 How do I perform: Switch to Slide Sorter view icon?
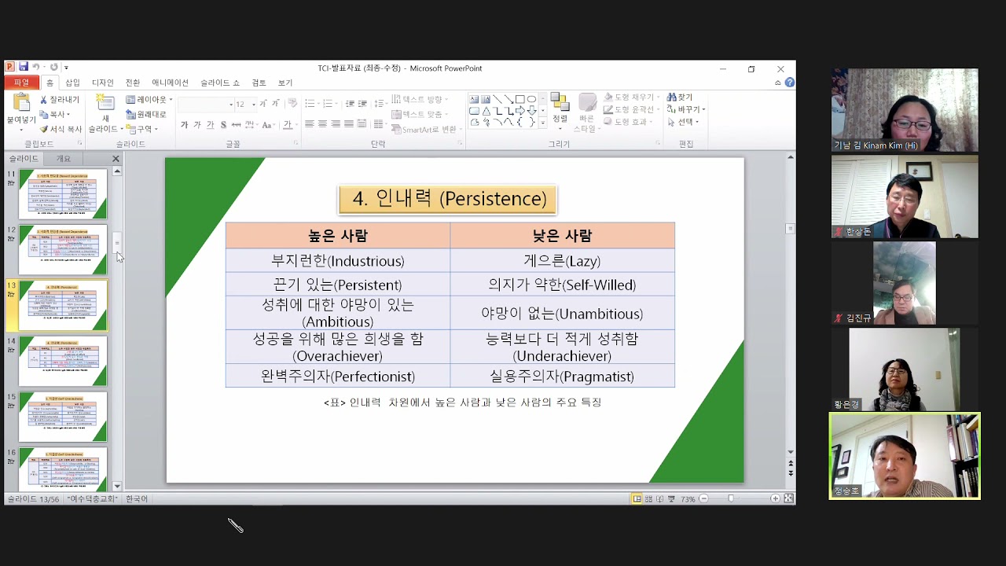tap(648, 498)
